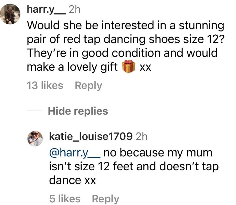236x205 pixels.
Task: View the 13 likes list
Action: coord(45,85)
